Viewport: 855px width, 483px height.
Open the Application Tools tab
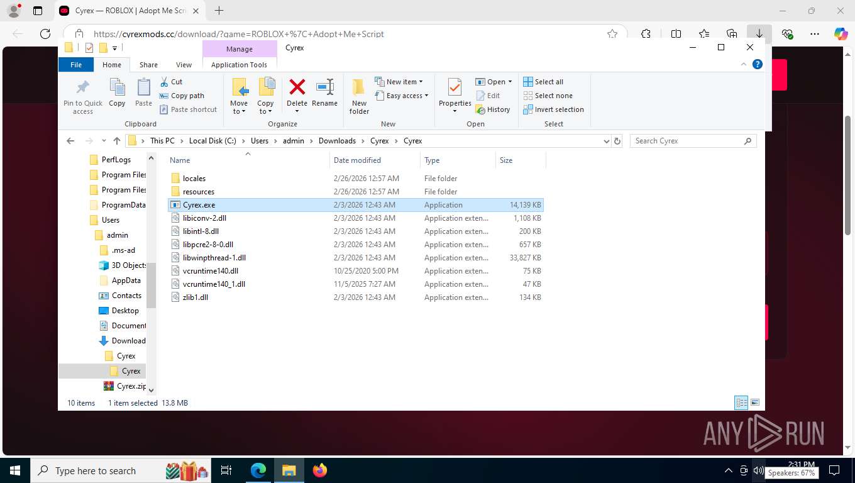[239, 65]
